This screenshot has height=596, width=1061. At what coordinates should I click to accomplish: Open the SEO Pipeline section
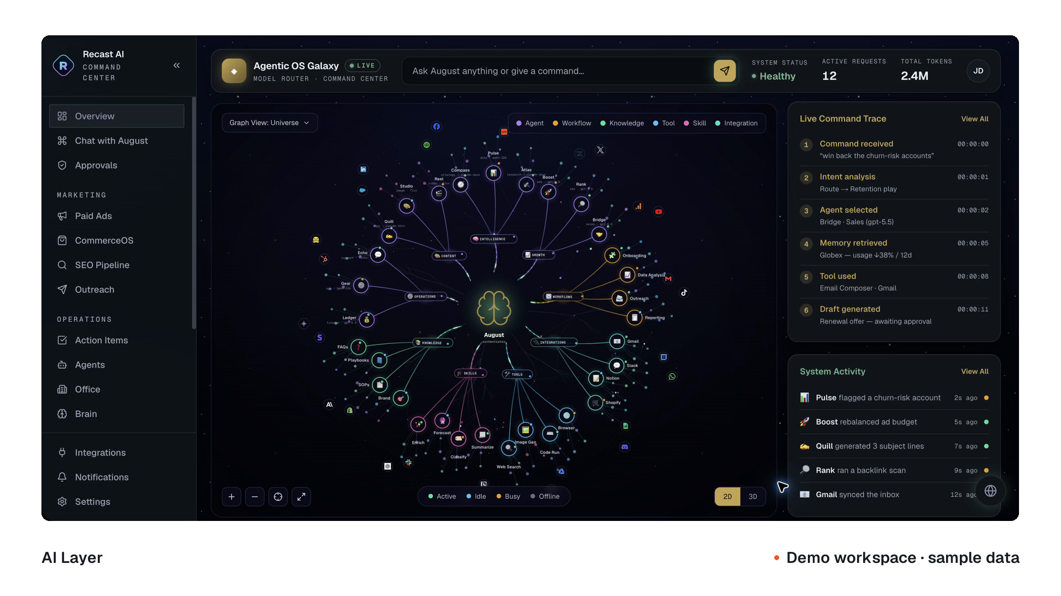point(117,265)
